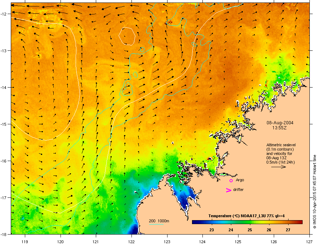Click longitude axis label 124
The image size is (317, 245).
point(202,241)
